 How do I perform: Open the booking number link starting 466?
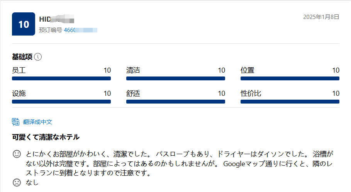[x=81, y=30]
